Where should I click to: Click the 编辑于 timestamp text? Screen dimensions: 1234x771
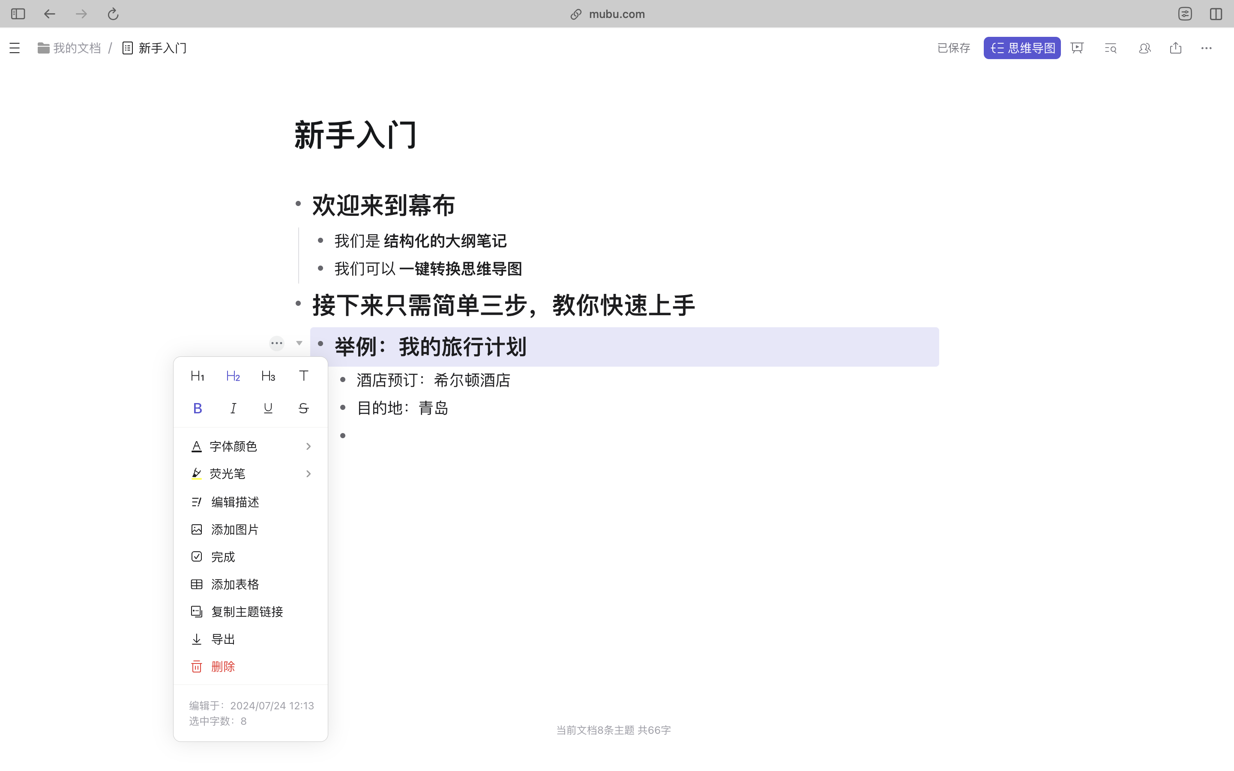tap(252, 706)
